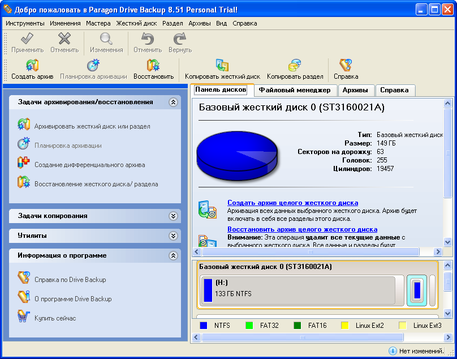Click the Купить сейчас link
Viewport: 457px width, 359px height.
pos(55,318)
